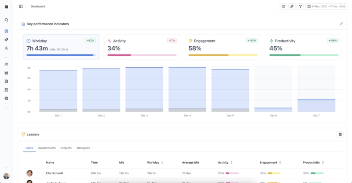Click the 15h 7m idle cell
This screenshot has height=183, width=352.
click(x=124, y=173)
